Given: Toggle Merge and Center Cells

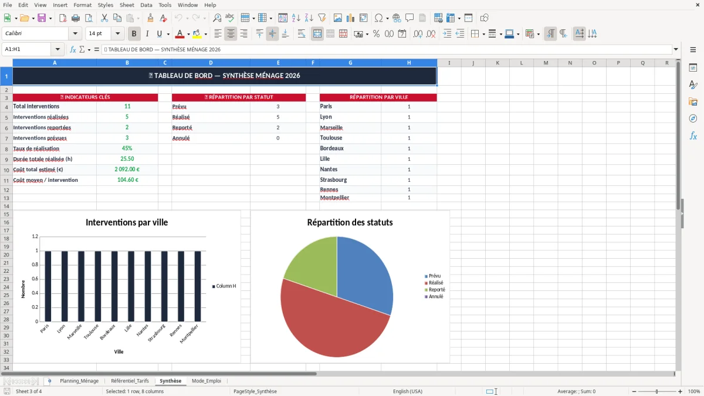Looking at the screenshot, I should 317,34.
